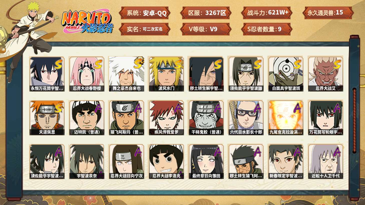Click the 忍界大战李洛克 portrait
365x205 pixels.
click(x=166, y=161)
